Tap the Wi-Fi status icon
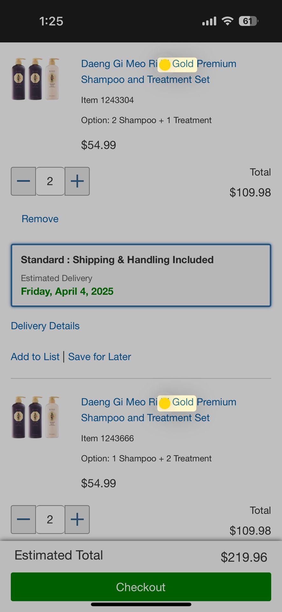Image resolution: width=282 pixels, height=612 pixels. (x=228, y=21)
